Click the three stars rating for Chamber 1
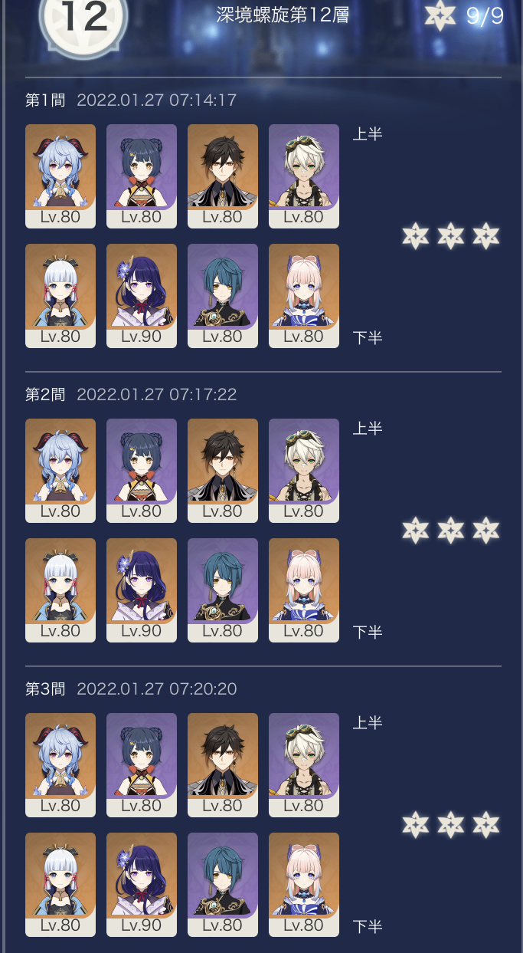The width and height of the screenshot is (523, 953). point(451,236)
